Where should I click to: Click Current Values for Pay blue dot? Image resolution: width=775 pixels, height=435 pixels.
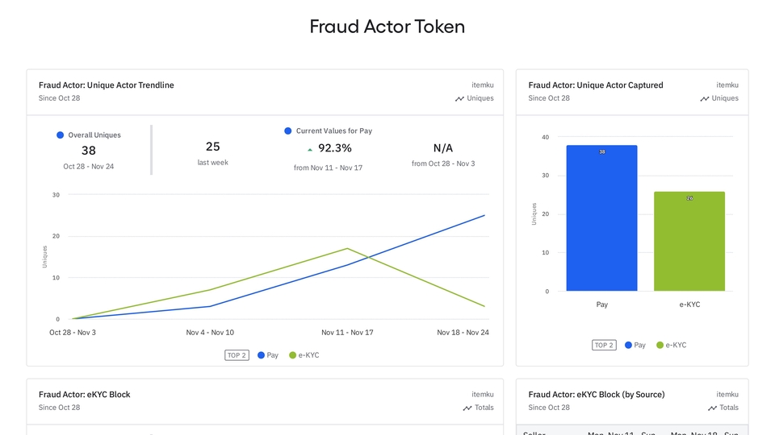(x=288, y=130)
